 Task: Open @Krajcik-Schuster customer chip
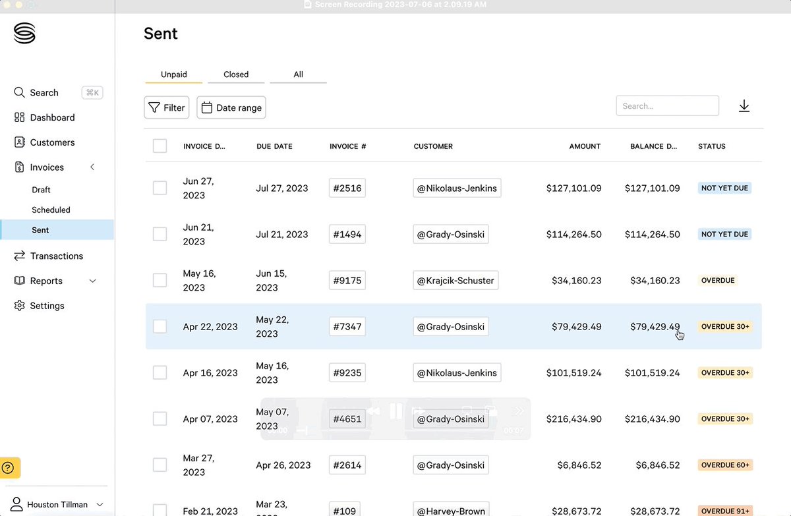click(x=455, y=280)
